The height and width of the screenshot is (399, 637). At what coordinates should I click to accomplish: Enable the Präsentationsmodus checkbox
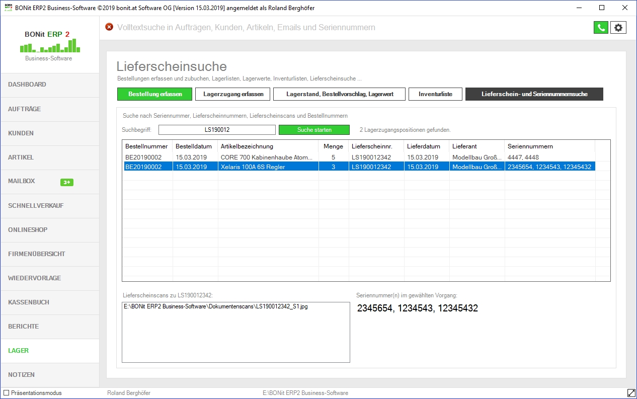(7, 393)
